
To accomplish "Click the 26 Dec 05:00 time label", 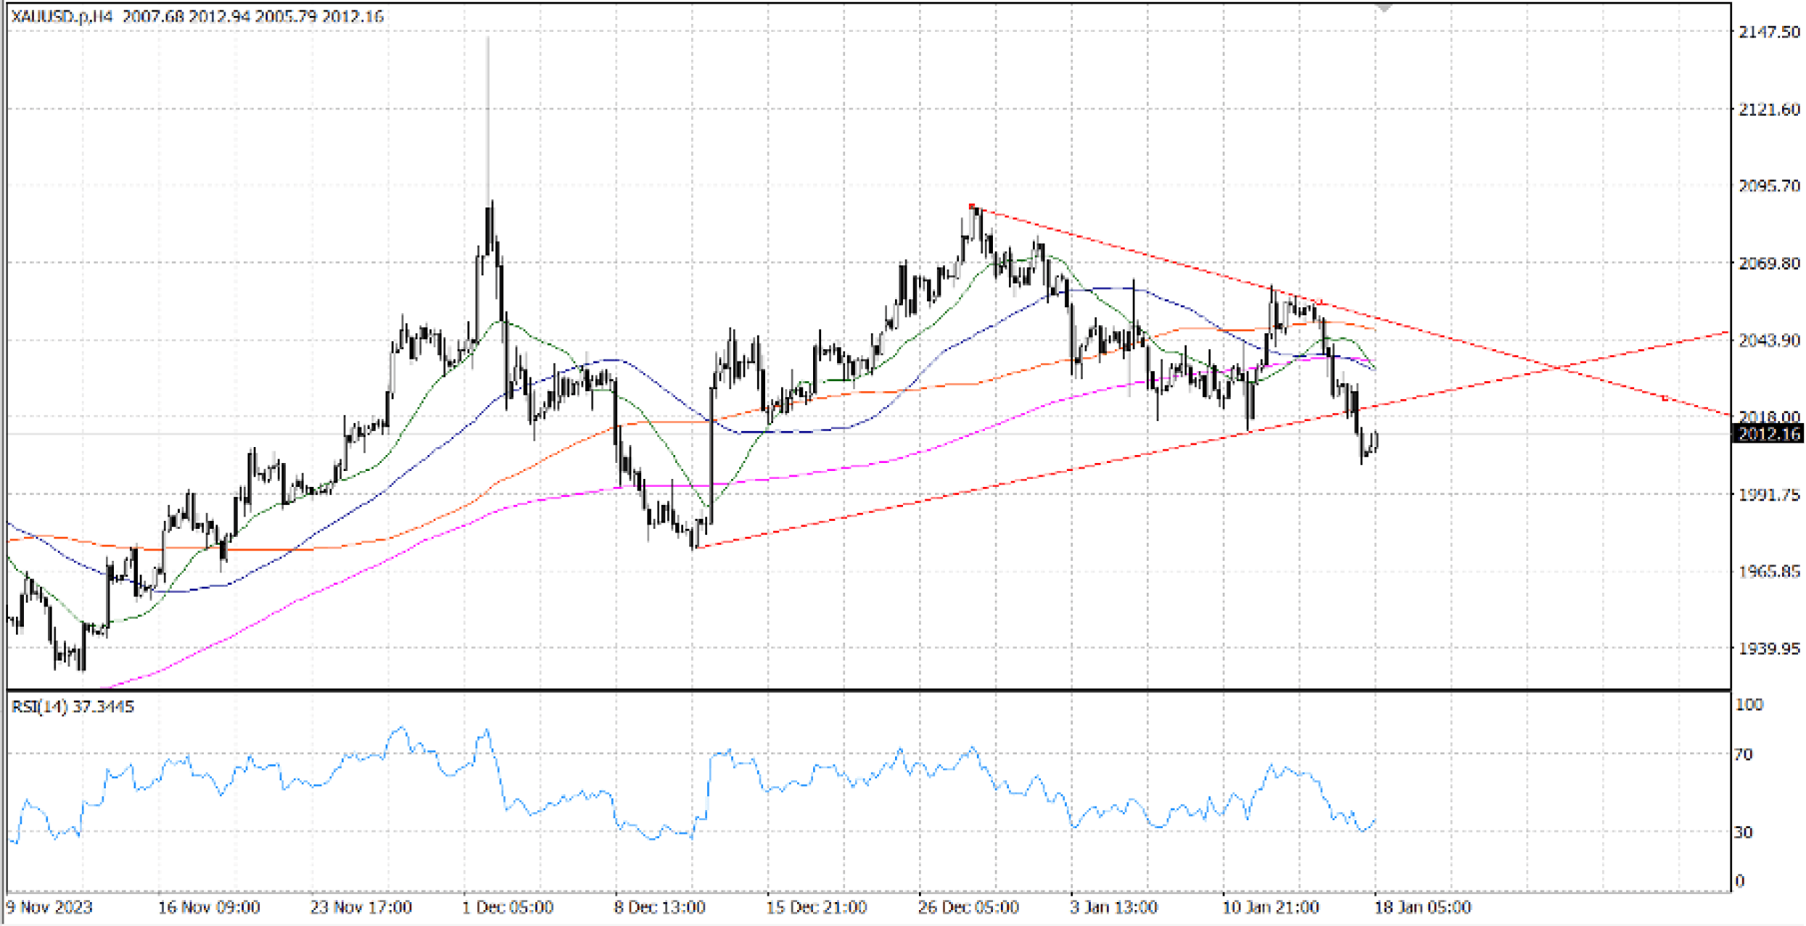I will point(968,907).
